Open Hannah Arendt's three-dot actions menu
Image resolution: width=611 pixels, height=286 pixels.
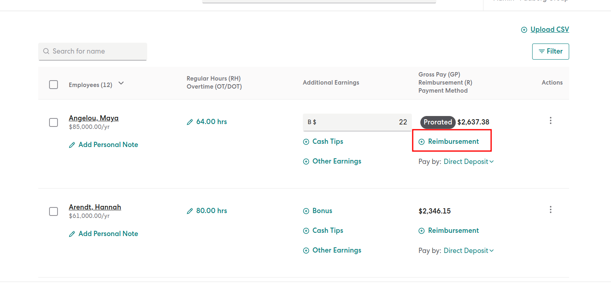coord(550,209)
